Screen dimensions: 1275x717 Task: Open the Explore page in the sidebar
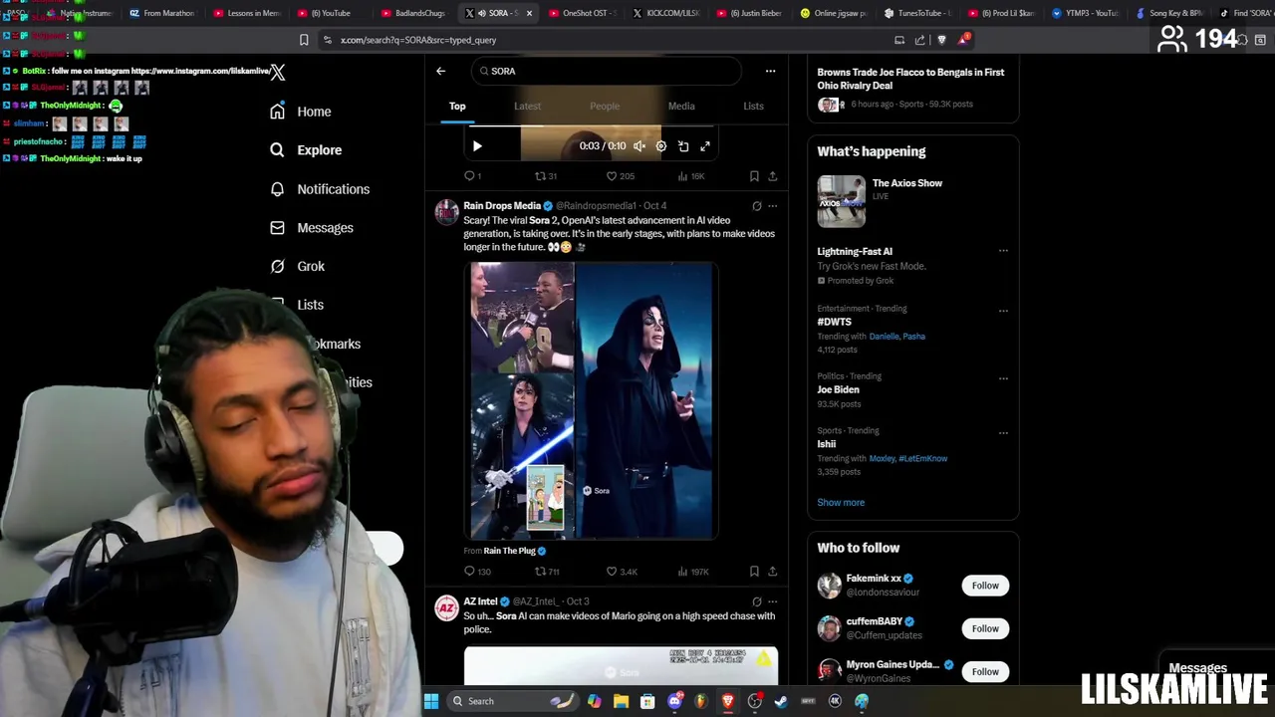(x=306, y=150)
